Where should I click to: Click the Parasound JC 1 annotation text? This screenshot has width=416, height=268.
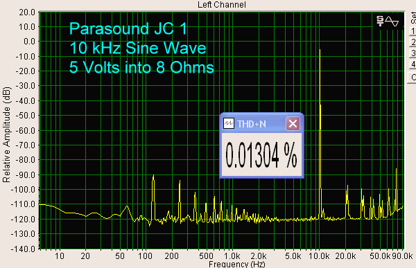[128, 28]
